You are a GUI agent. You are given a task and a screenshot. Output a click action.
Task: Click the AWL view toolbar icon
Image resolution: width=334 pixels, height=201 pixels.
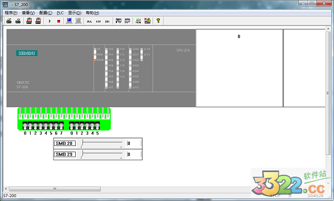90,22
